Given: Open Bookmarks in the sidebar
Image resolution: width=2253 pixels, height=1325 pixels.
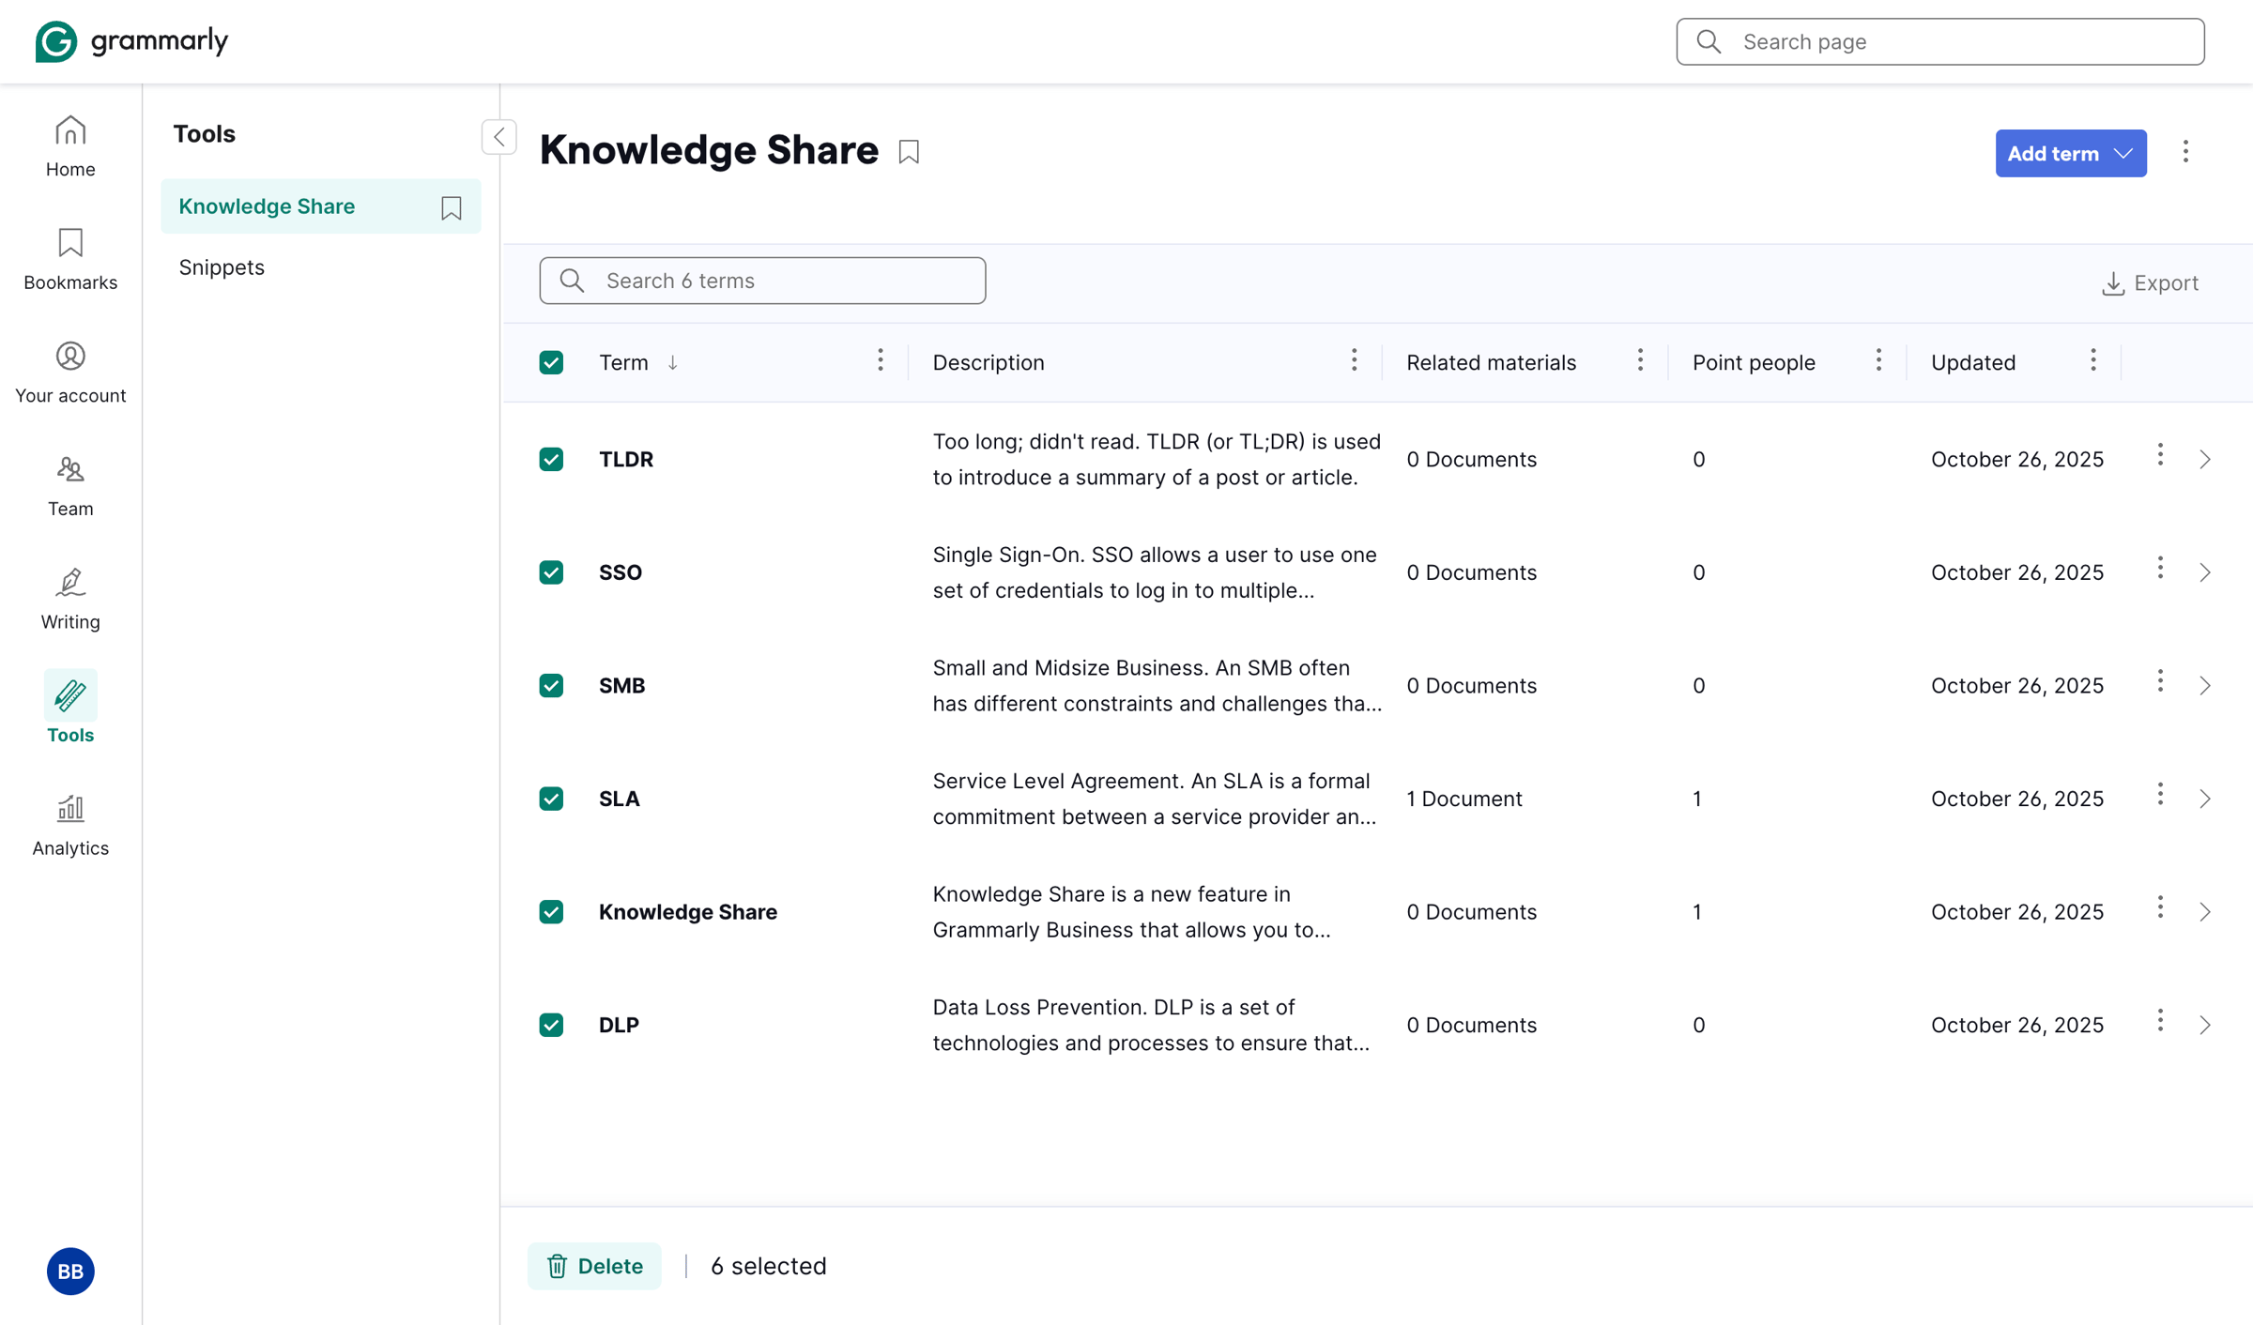Looking at the screenshot, I should pos(70,260).
